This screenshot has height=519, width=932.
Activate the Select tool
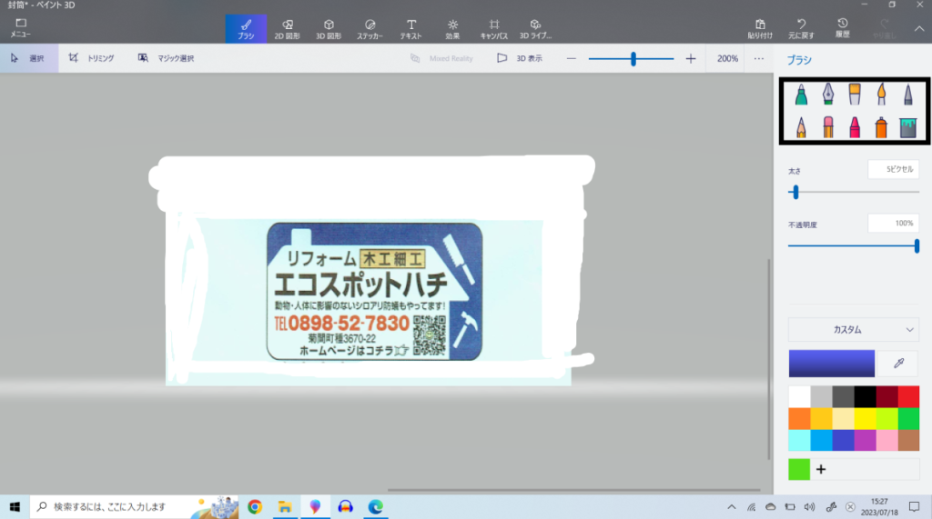point(28,58)
